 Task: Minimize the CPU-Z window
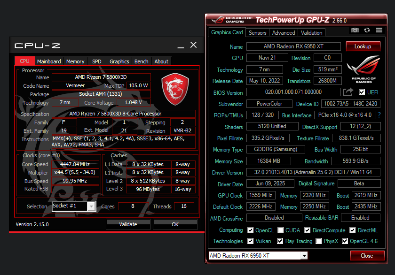click(x=181, y=47)
